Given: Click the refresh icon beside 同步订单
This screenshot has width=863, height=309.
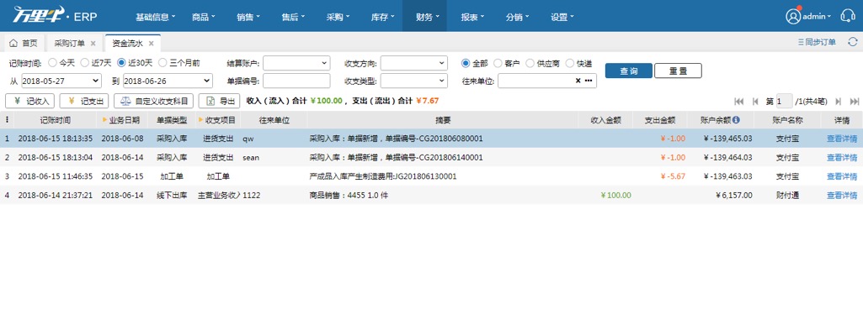Looking at the screenshot, I should tap(853, 42).
